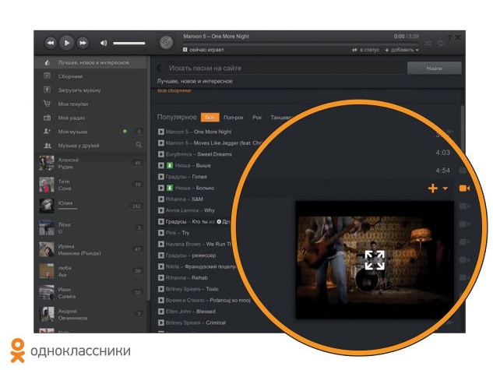Viewport: 493px width, 370px height.
Task: Play 'Rihanna – Rehab' track
Action: pos(161,278)
